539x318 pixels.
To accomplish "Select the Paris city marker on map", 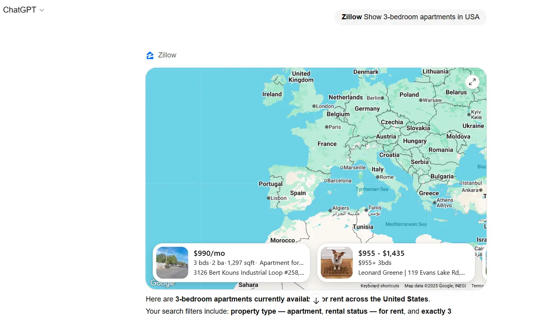I will pyautogui.click(x=327, y=127).
